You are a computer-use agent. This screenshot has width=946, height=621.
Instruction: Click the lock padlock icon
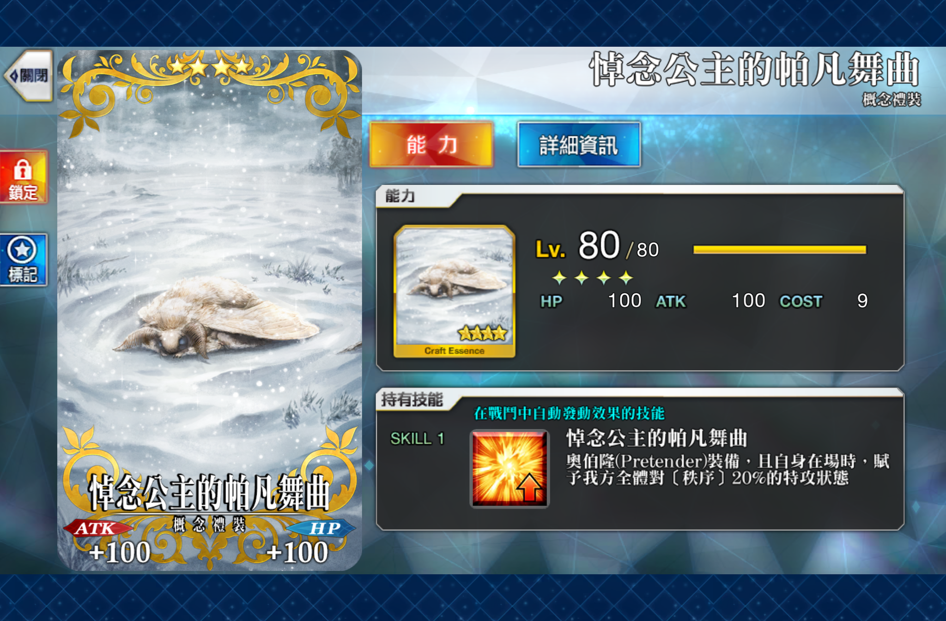[23, 169]
